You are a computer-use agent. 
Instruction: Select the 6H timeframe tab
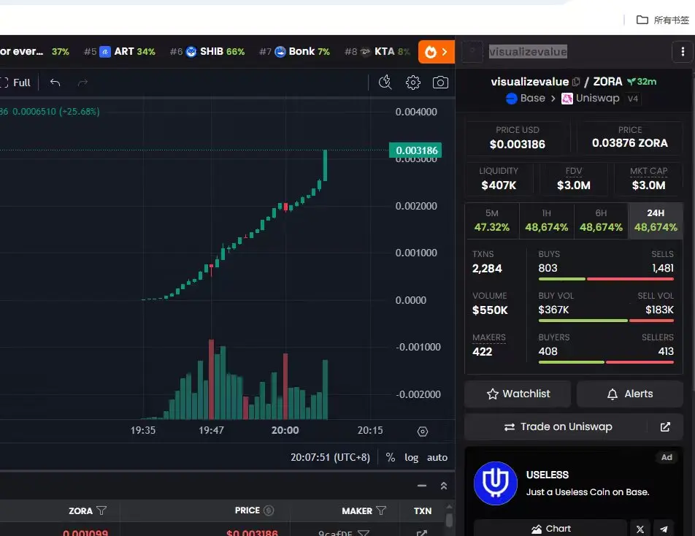point(601,221)
